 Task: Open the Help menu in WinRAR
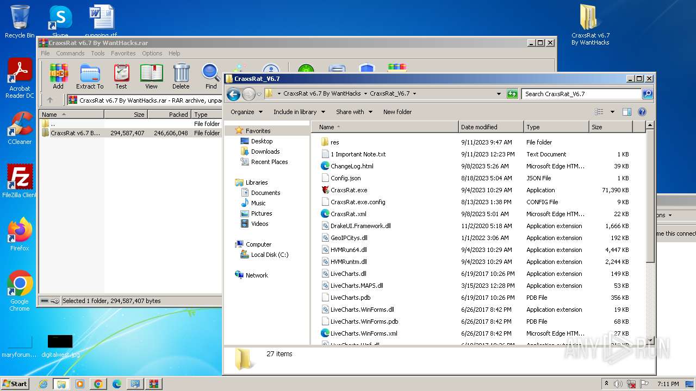click(175, 53)
